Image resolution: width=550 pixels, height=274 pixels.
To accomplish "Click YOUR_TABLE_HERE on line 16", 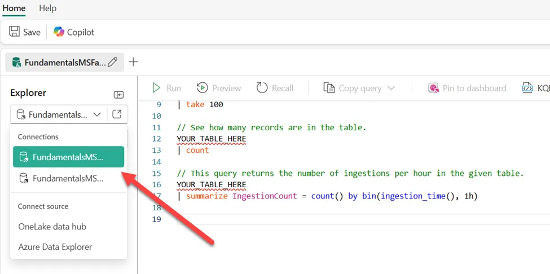I will pos(211,185).
